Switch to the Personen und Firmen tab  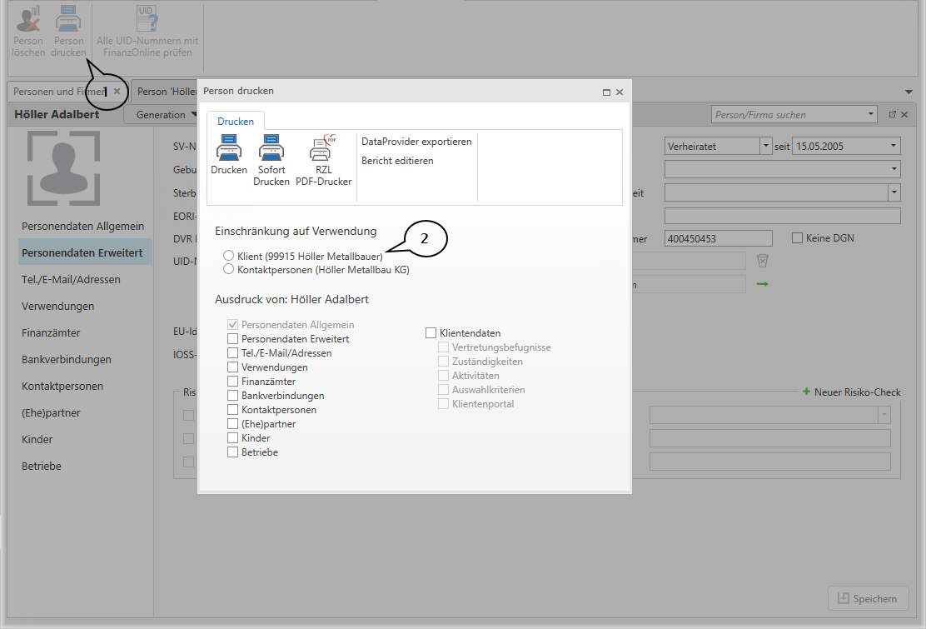coord(57,92)
